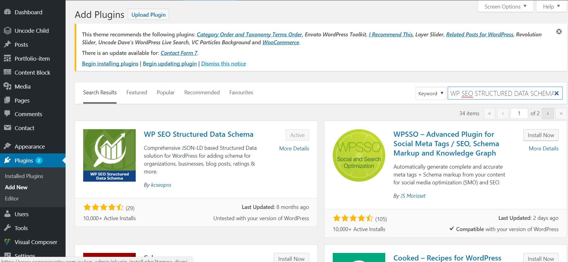This screenshot has width=568, height=262.
Task: Expand the Help panel
Action: (x=552, y=6)
